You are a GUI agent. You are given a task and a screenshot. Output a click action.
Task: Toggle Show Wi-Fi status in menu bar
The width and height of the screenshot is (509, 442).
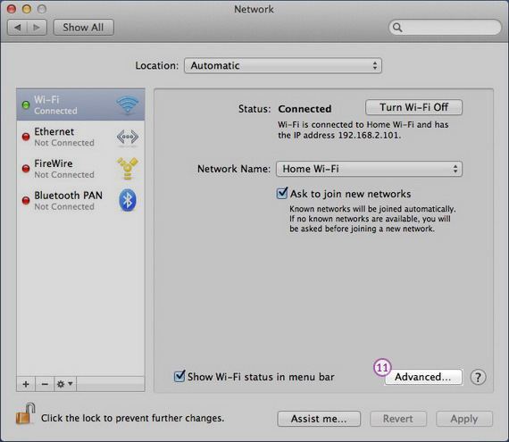point(179,377)
